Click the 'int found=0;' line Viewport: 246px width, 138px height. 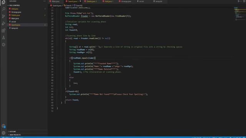click(71, 30)
